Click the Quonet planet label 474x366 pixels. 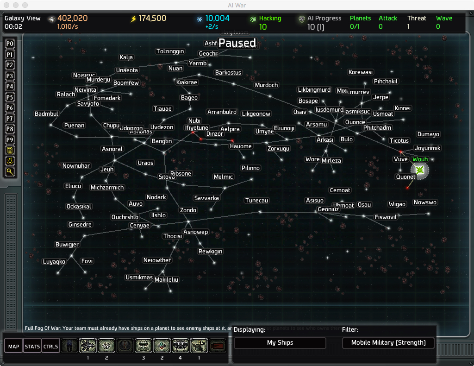[405, 177]
